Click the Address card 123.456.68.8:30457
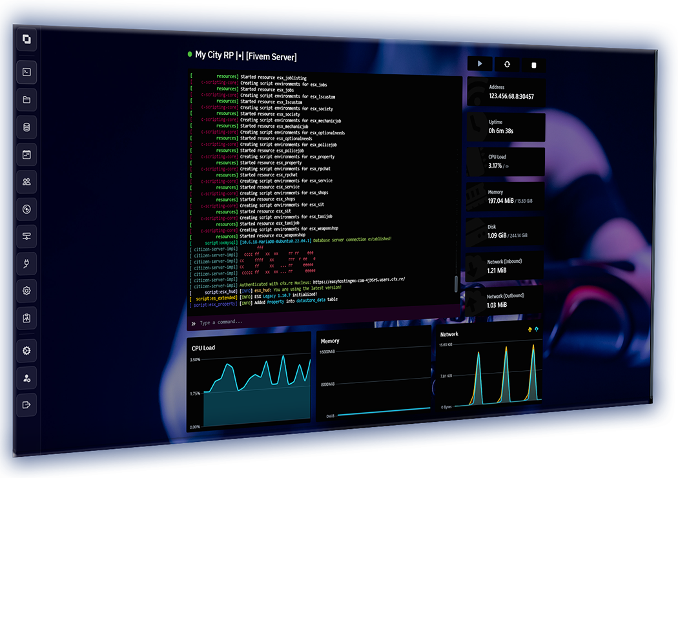 click(x=506, y=92)
